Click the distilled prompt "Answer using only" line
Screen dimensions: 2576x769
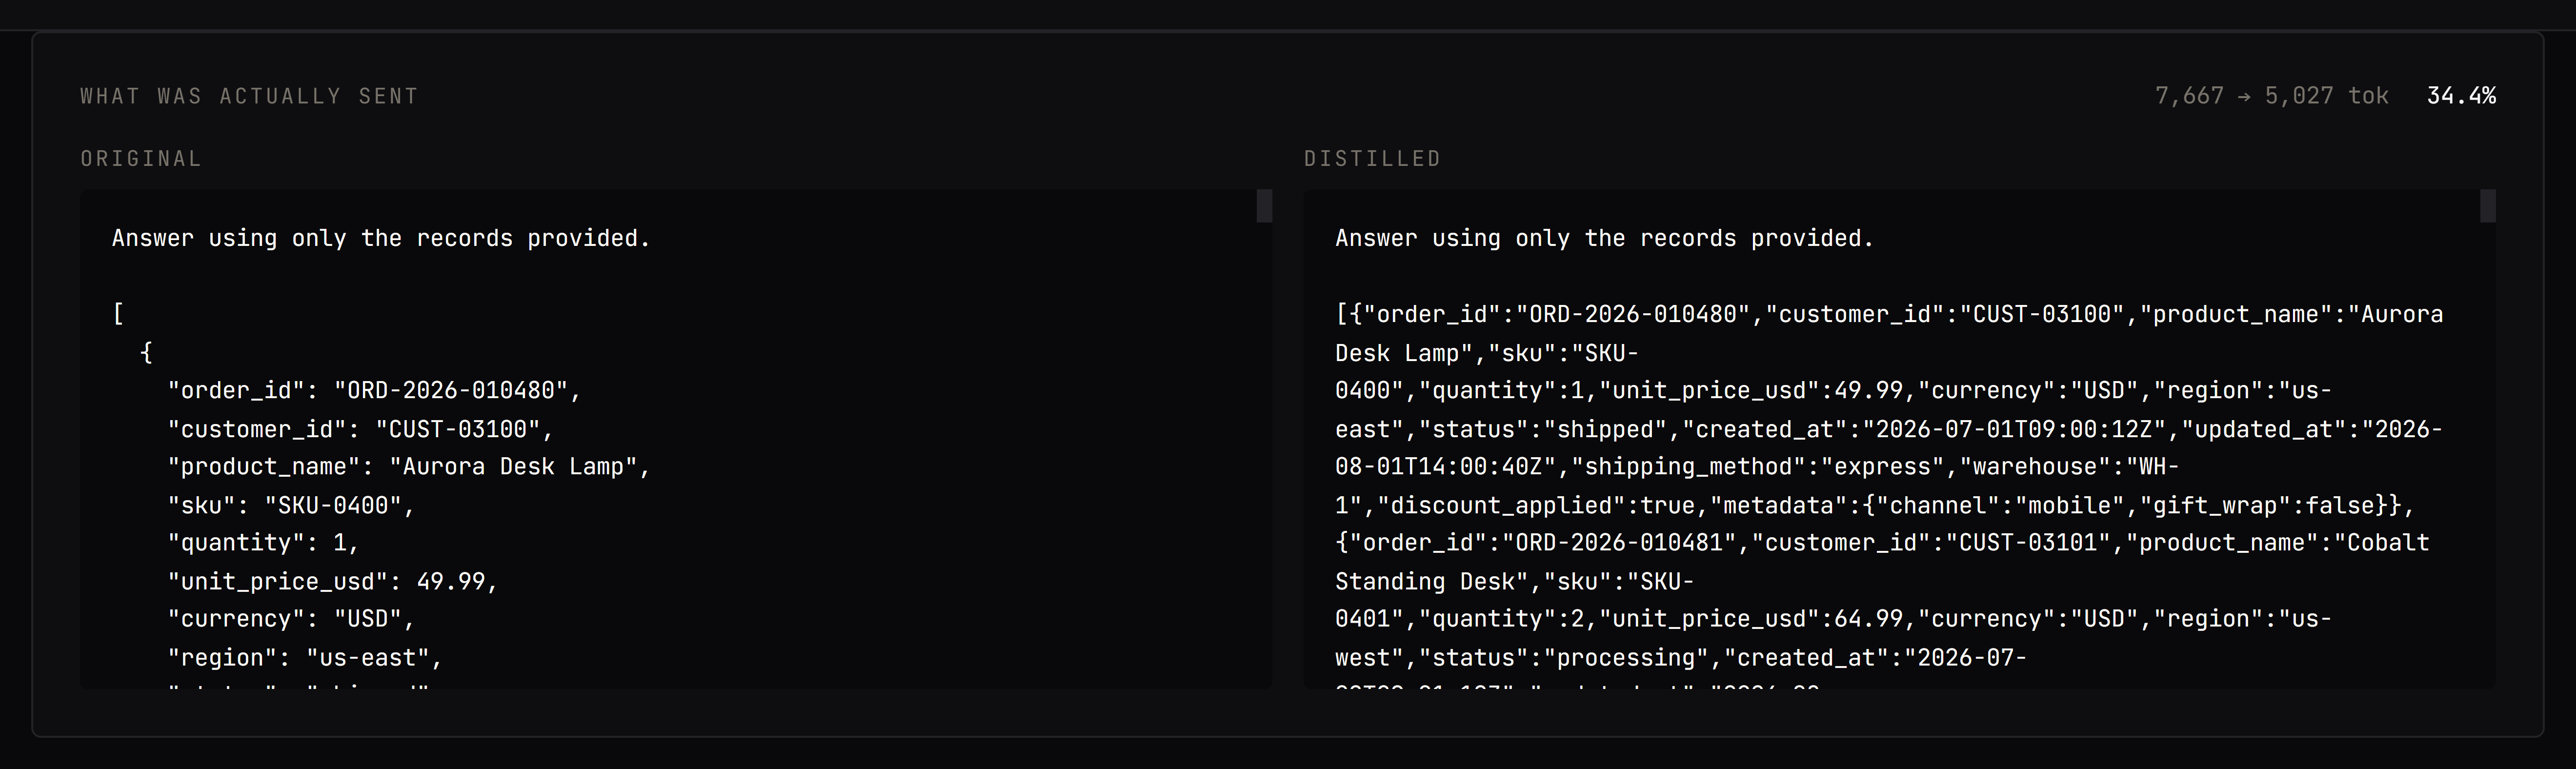click(1604, 238)
